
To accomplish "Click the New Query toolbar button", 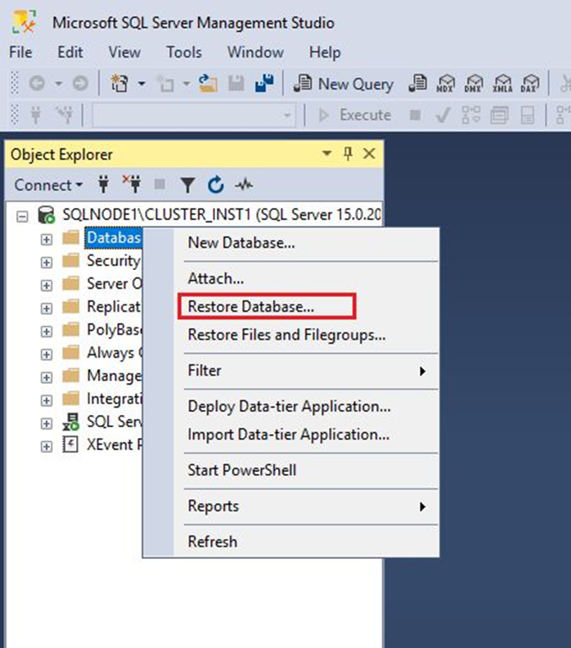I will pos(344,83).
